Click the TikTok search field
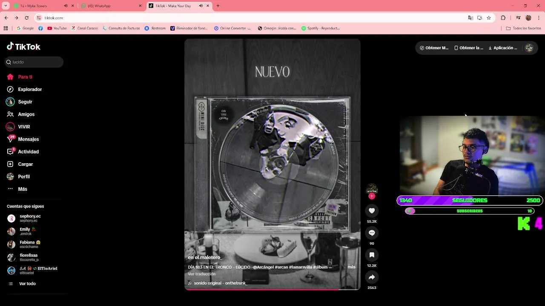The height and width of the screenshot is (306, 545). (x=34, y=62)
